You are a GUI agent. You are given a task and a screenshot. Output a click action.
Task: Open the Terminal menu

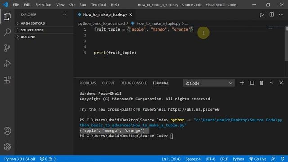point(99,5)
